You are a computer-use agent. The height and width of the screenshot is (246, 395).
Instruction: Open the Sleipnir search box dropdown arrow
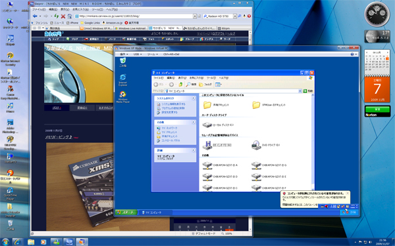(235, 16)
